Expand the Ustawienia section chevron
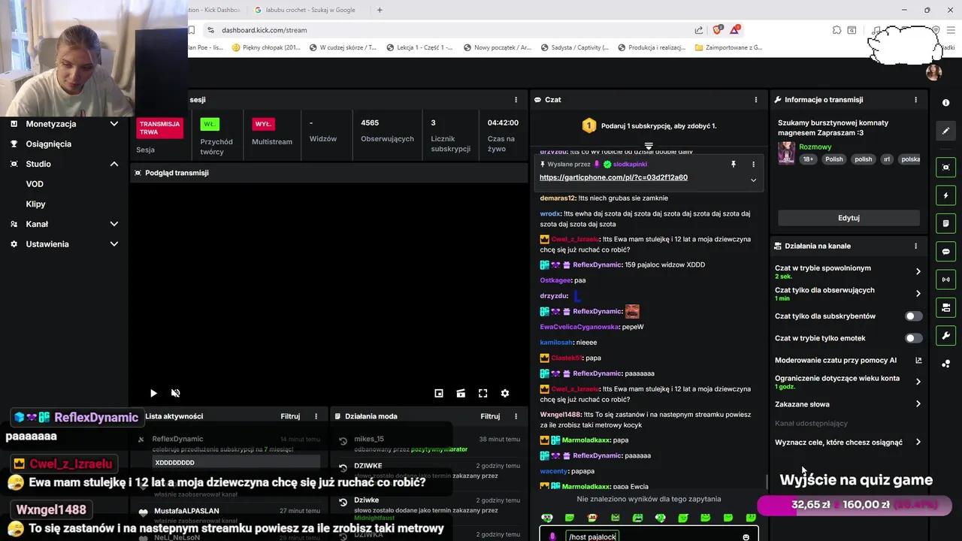Image resolution: width=962 pixels, height=541 pixels. coord(114,244)
